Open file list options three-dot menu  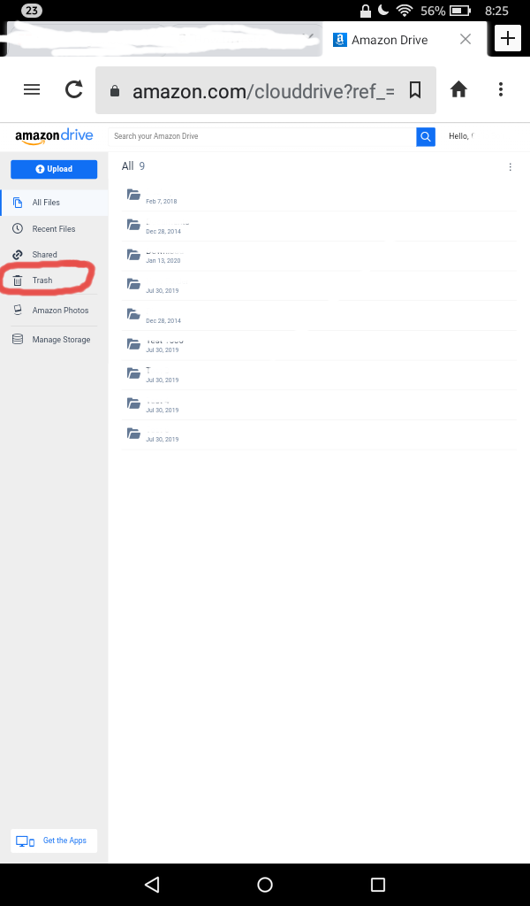[x=510, y=167]
